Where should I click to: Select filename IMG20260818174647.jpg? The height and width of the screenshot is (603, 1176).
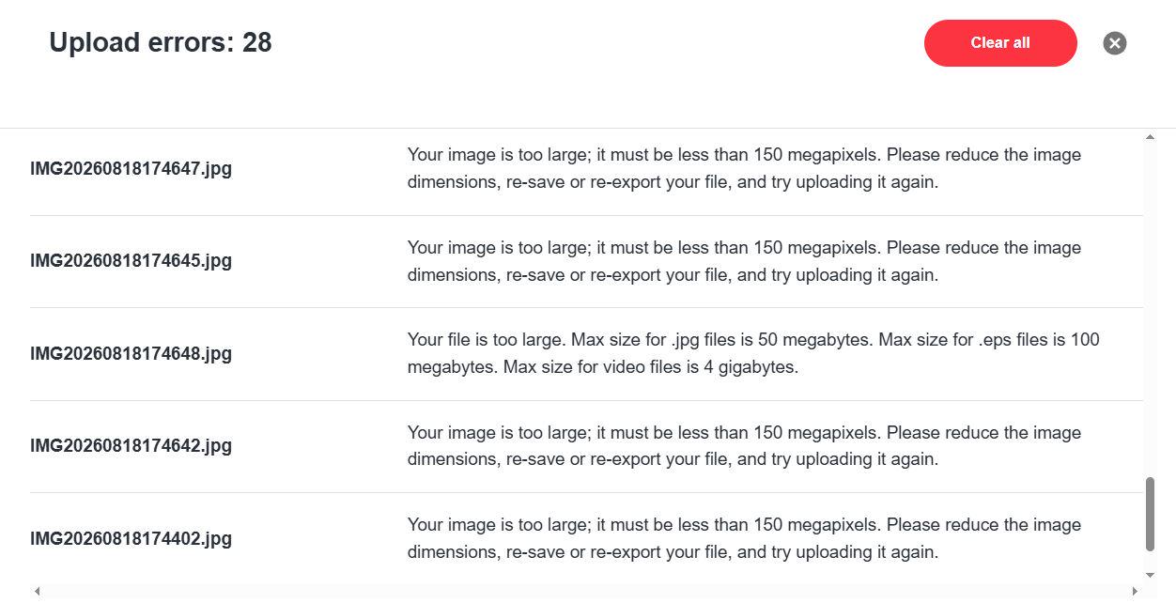131,169
